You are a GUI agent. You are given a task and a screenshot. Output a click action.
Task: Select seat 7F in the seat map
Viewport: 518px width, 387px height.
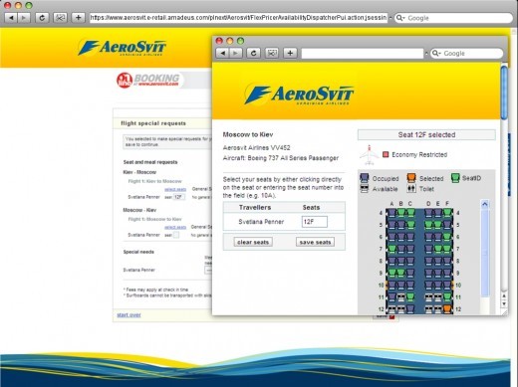tap(447, 249)
